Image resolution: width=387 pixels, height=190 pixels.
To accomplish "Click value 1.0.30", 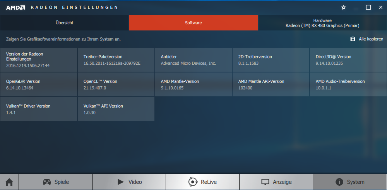I will (89, 113).
